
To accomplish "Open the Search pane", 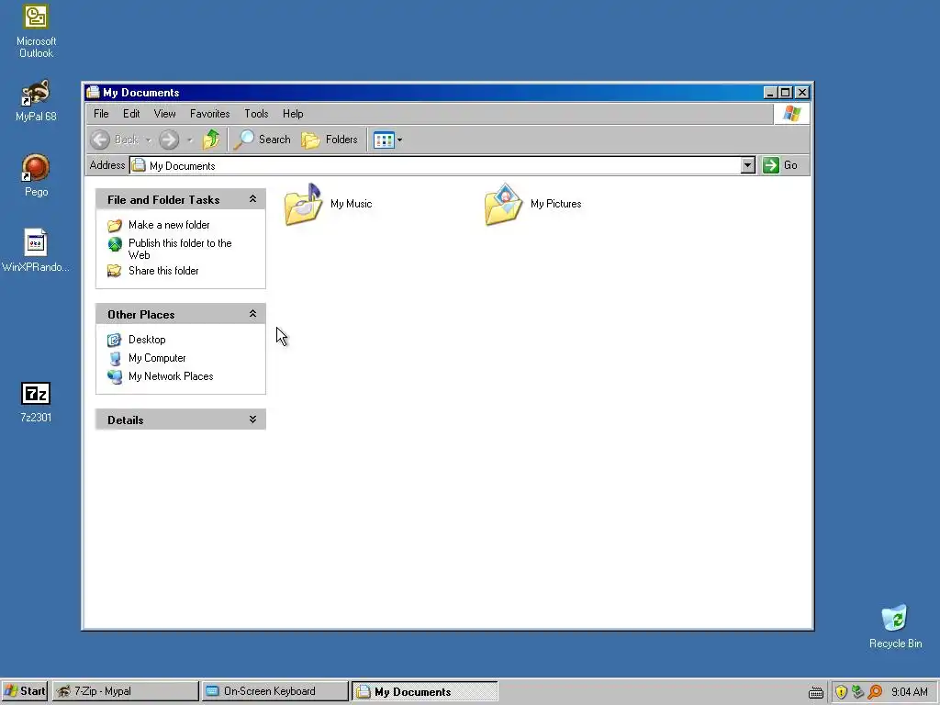I will pos(262,140).
